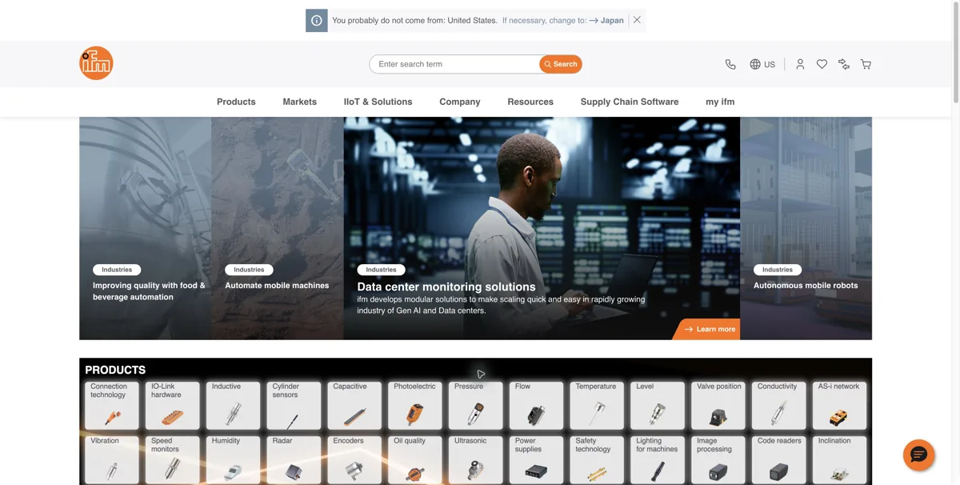The width and height of the screenshot is (960, 485).
Task: Open Inclination product tile
Action: [839, 459]
